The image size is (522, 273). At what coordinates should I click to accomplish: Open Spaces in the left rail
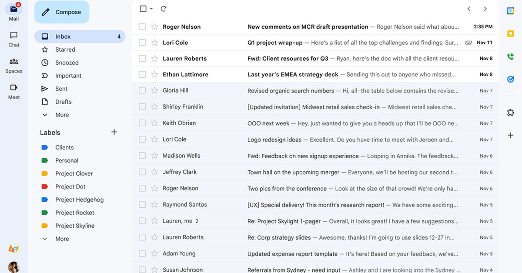[x=13, y=65]
